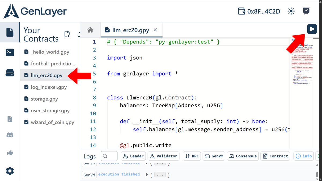Click the GenLayer logo

(35, 12)
